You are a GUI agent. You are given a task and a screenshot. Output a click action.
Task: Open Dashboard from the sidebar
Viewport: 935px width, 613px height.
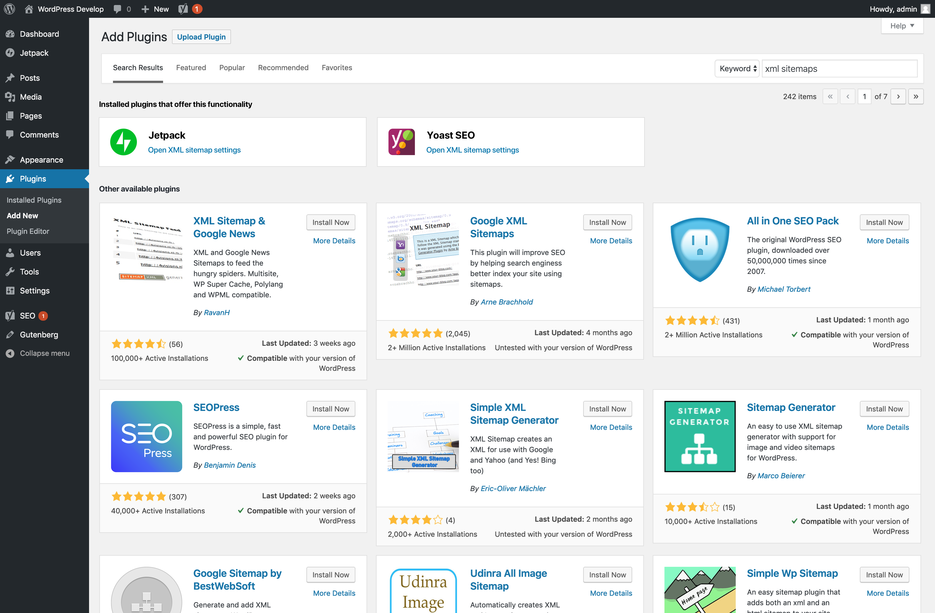(x=39, y=34)
